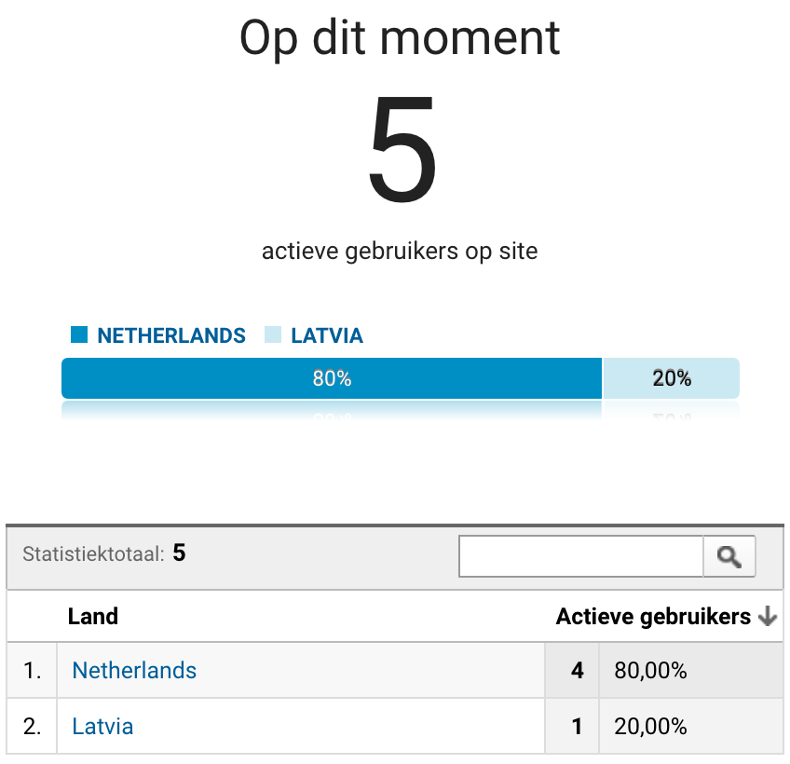Sort by Actieve gebruikers column header
This screenshot has height=764, width=790.
click(653, 617)
